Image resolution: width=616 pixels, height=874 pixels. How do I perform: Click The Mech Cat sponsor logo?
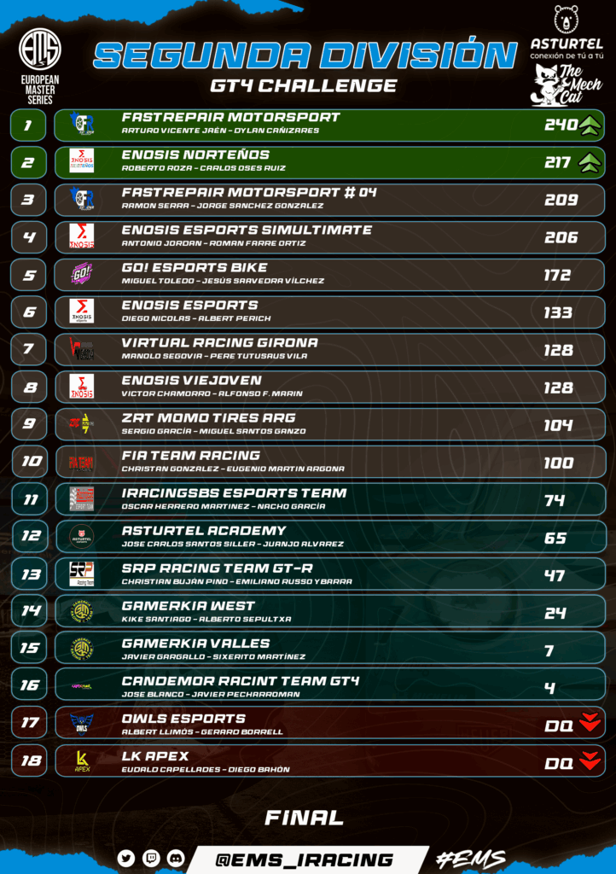567,84
